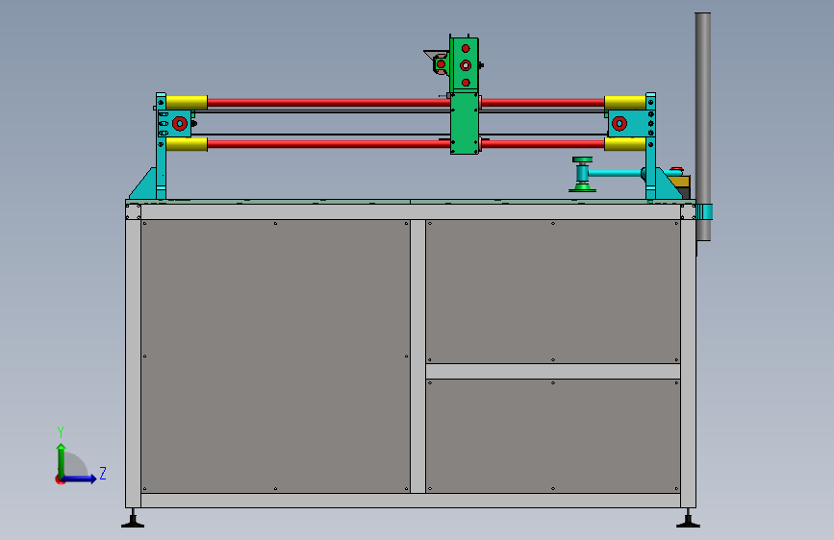Screen dimensions: 834x540
Task: Pick the center red hole on the green carriage
Action: coord(466,65)
